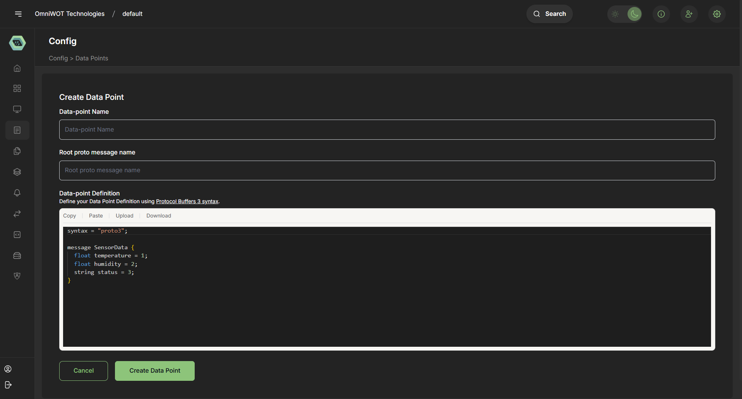Open the Home section in the sidebar
Screen dimensions: 742x399
pyautogui.click(x=17, y=68)
